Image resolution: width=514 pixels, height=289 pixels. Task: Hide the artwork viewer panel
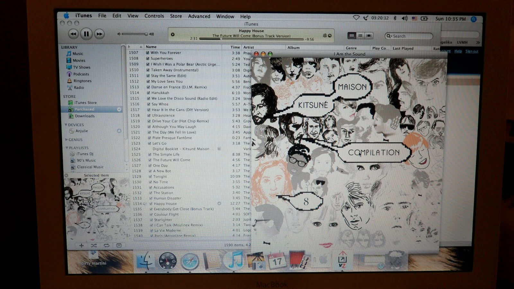point(119,245)
